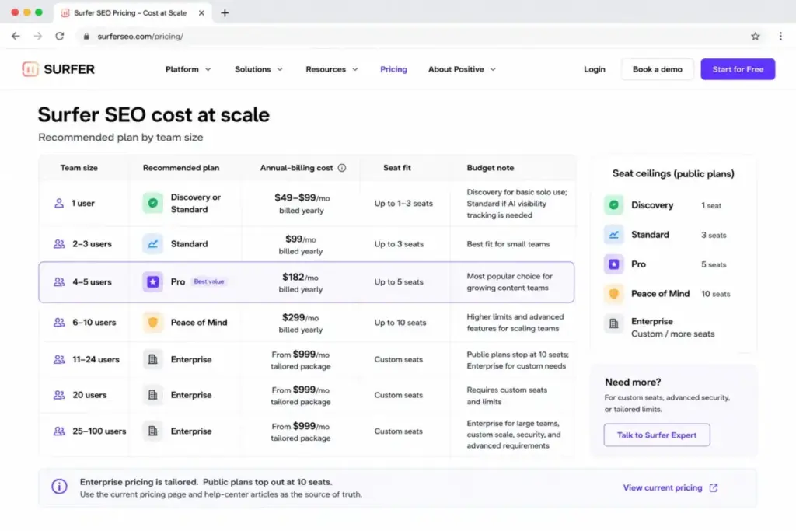The image size is (796, 531).
Task: Open the Platform nav item
Action: 182,69
